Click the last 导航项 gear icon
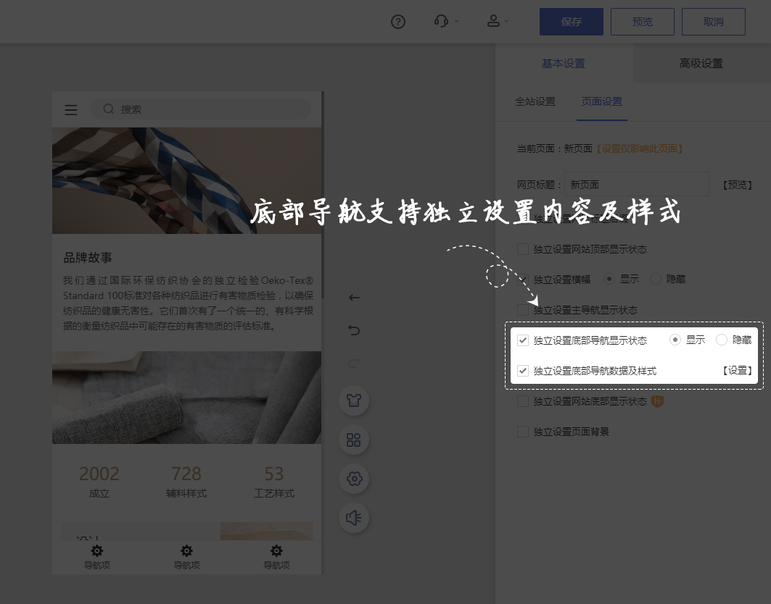The width and height of the screenshot is (771, 604). pos(276,550)
